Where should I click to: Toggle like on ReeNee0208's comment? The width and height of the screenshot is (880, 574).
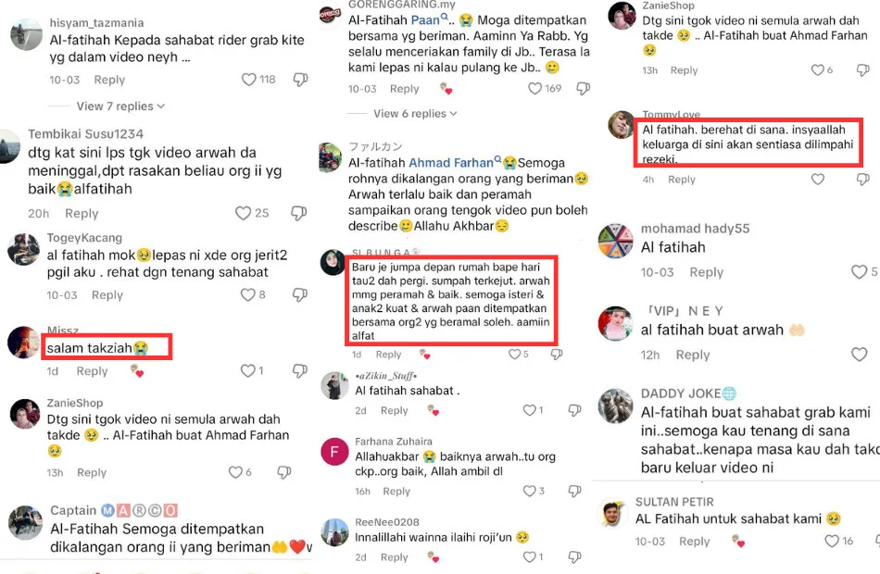[529, 556]
